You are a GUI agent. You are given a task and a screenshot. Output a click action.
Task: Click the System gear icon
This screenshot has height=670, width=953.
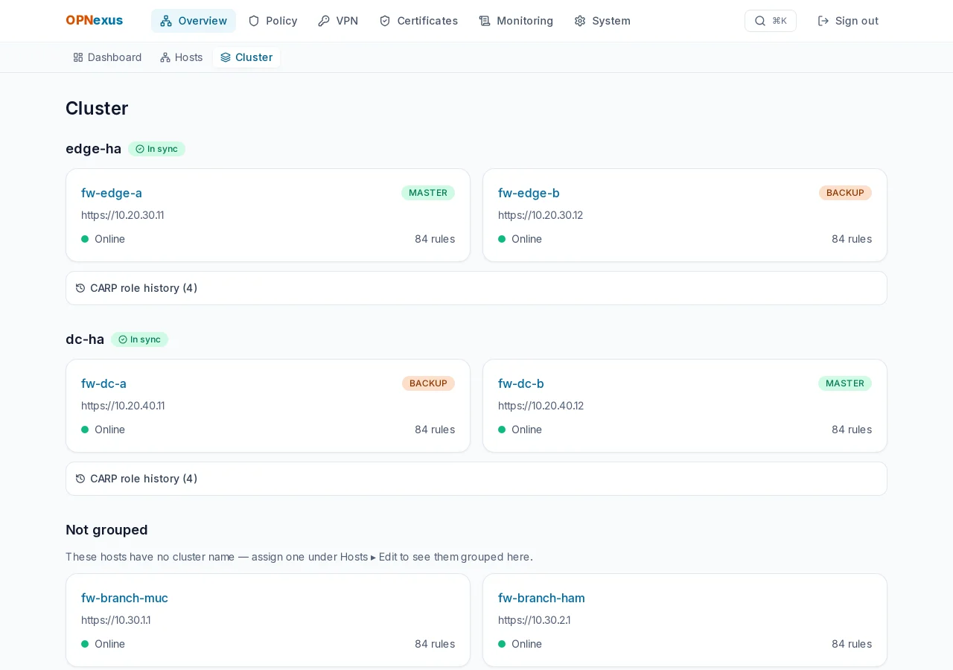coord(580,21)
